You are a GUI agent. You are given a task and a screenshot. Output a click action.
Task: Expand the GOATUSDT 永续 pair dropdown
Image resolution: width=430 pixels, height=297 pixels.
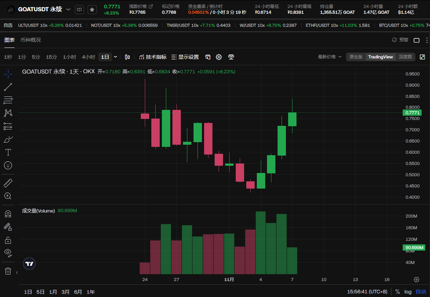point(68,9)
